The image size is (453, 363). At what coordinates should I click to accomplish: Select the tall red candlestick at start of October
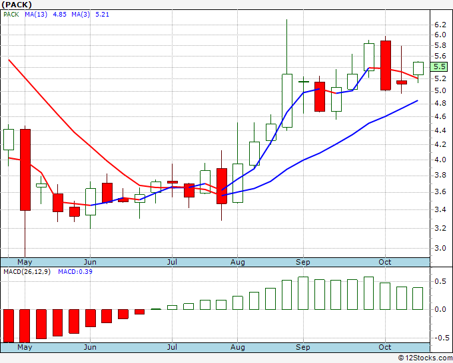click(x=386, y=65)
